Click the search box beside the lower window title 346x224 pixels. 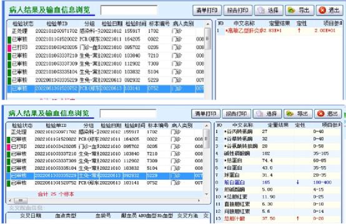[x=128, y=114]
